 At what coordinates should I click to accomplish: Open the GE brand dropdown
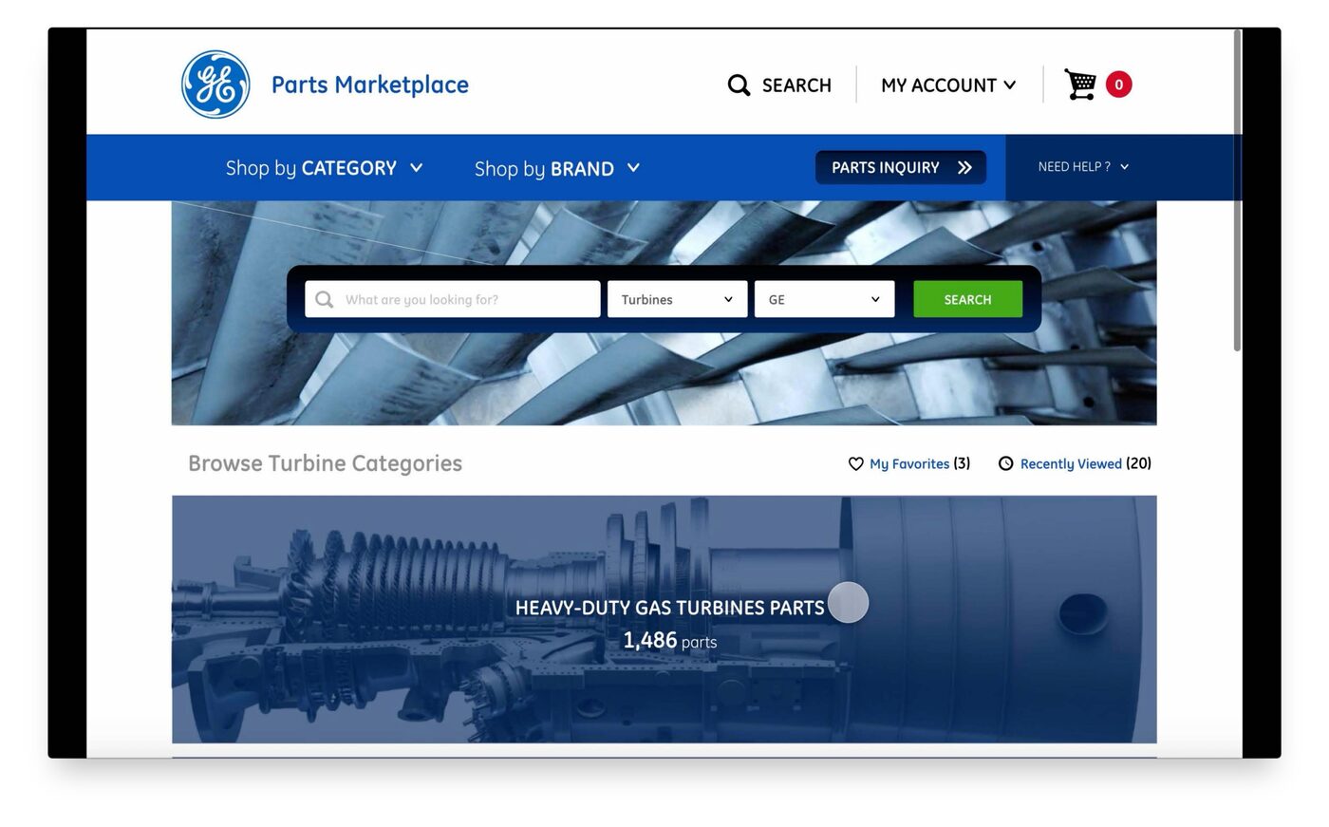[x=825, y=299]
